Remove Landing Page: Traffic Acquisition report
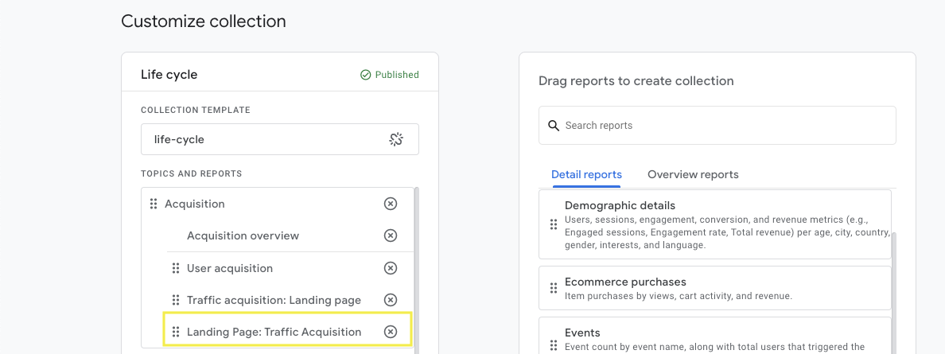Screen dimensions: 945x354 tap(391, 332)
